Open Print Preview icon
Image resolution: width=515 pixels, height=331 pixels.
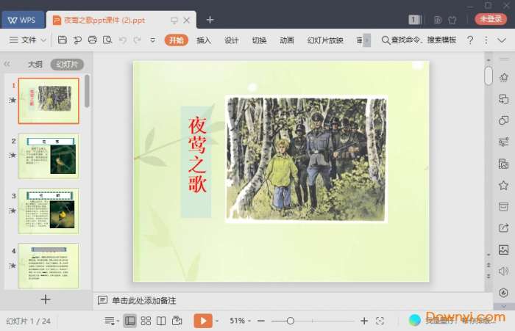coord(107,40)
